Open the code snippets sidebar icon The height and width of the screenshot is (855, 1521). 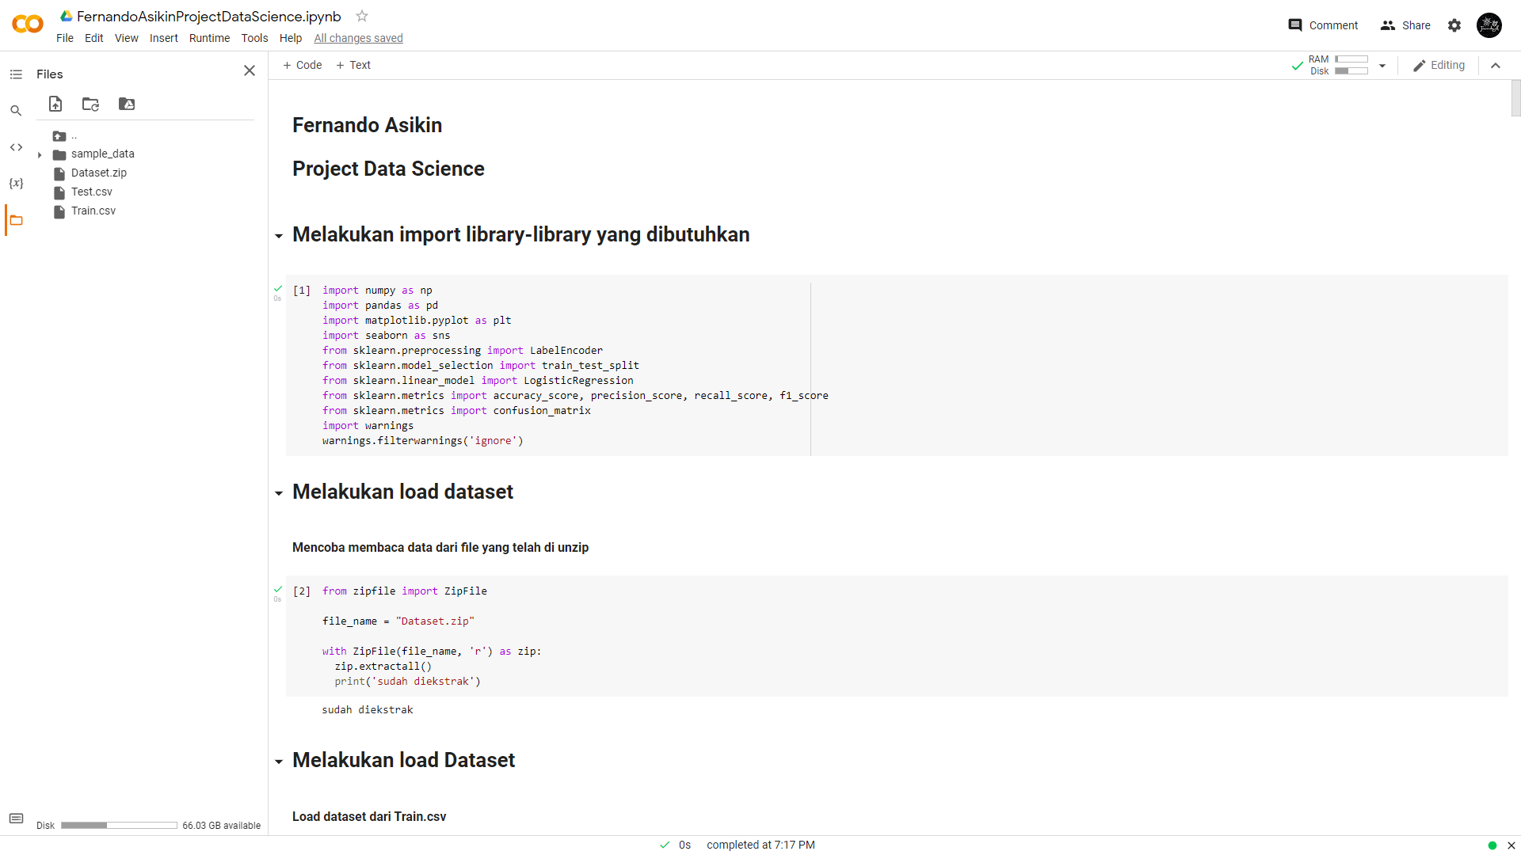(x=16, y=147)
